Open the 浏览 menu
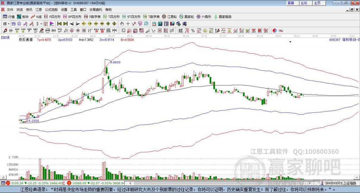The width and height of the screenshot is (360, 193). [20, 9]
